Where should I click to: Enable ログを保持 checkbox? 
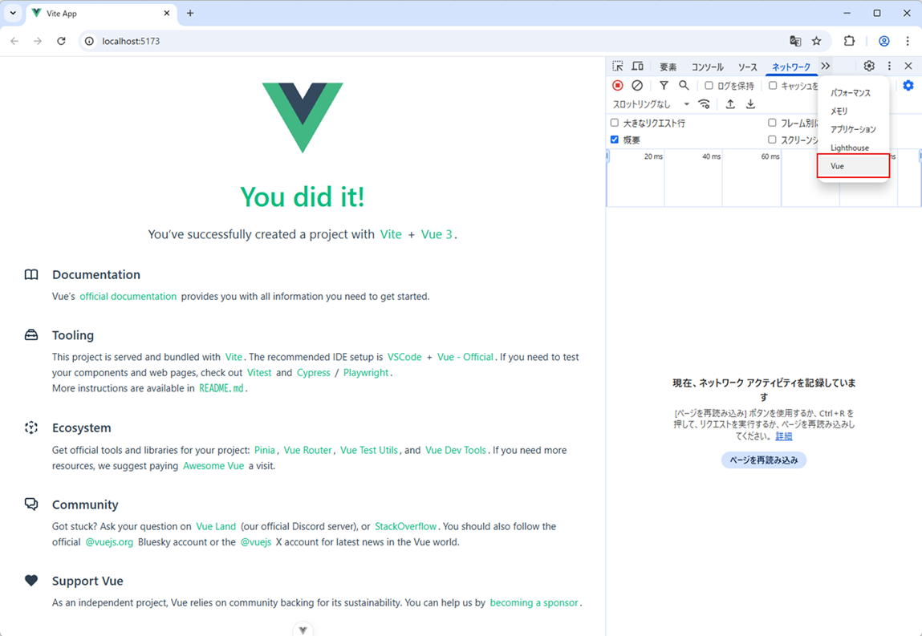click(709, 86)
